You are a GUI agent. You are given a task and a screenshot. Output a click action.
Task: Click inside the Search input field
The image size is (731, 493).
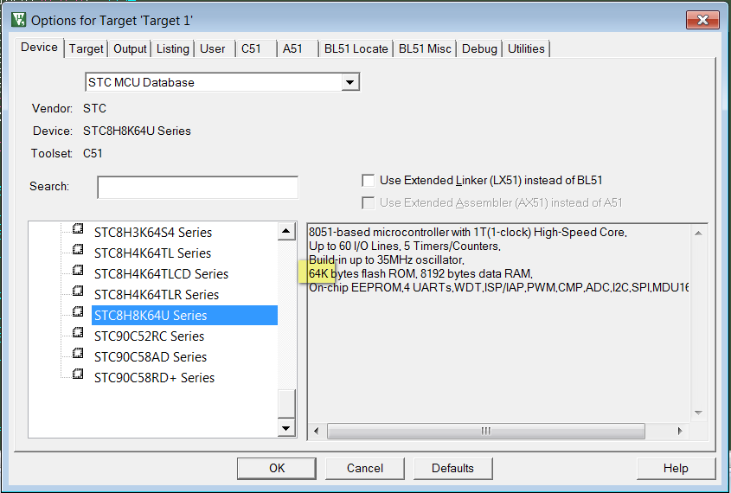(x=197, y=188)
